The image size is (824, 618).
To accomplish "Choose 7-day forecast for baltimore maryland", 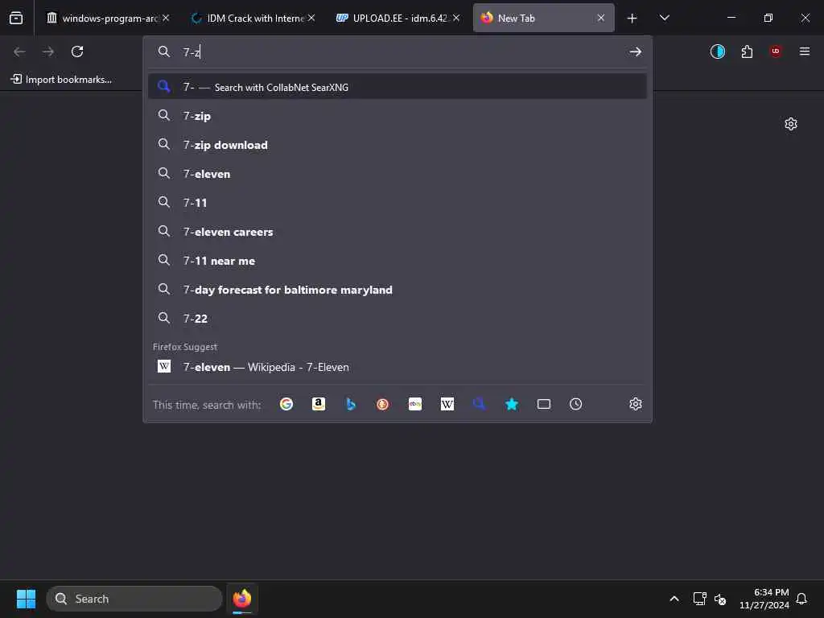I will 398,290.
